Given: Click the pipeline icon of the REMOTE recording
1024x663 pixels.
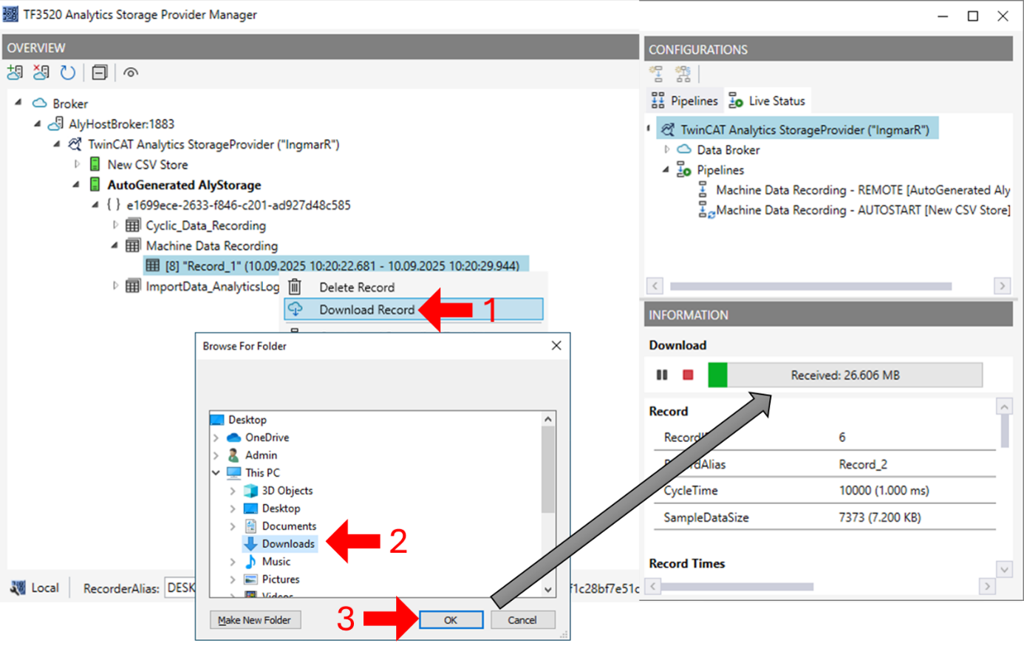Looking at the screenshot, I should (703, 190).
